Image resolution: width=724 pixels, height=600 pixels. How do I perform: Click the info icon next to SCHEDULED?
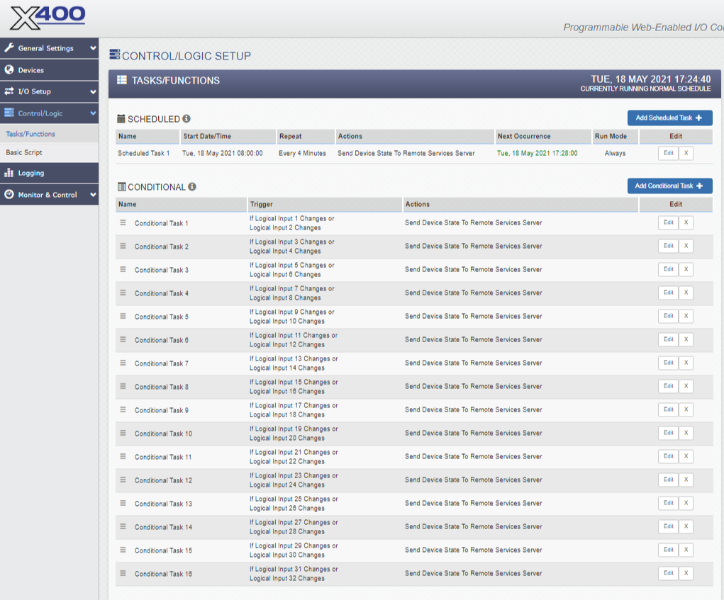click(186, 119)
